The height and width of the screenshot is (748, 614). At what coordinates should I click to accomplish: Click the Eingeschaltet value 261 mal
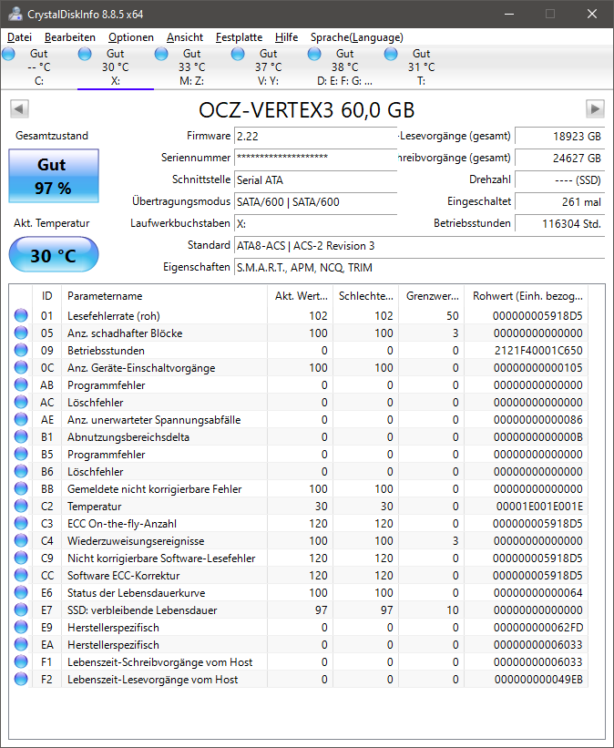coord(559,201)
